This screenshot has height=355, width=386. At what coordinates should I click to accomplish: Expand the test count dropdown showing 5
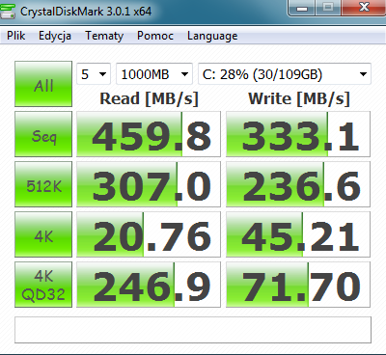tap(94, 74)
